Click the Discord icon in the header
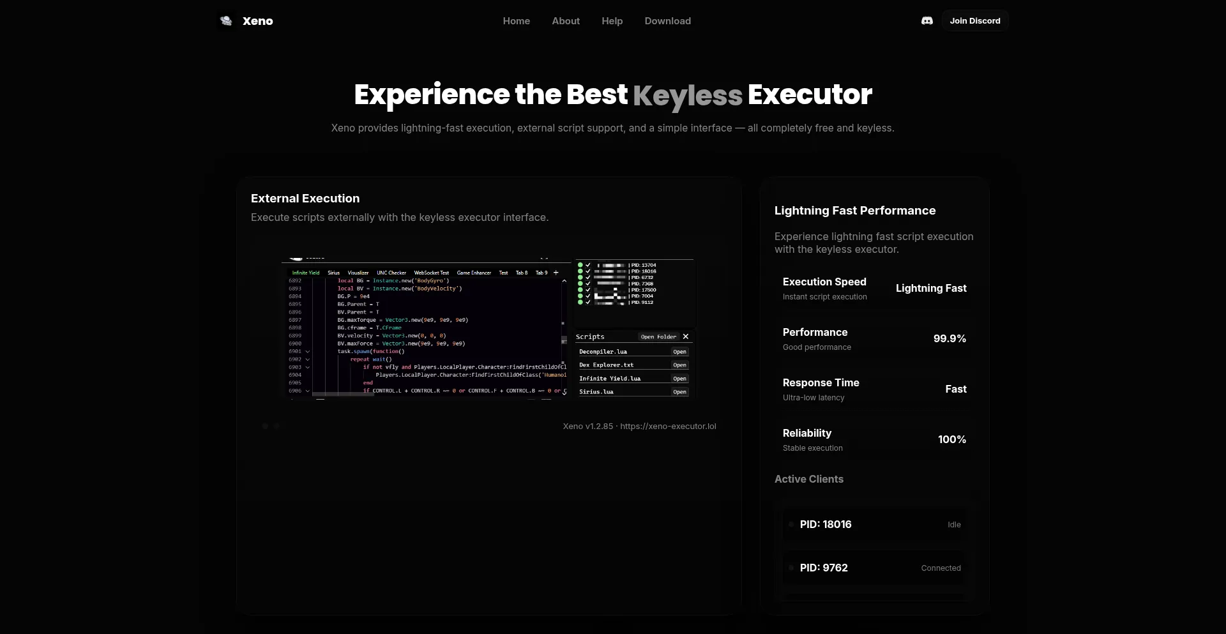This screenshot has height=634, width=1226. point(927,20)
